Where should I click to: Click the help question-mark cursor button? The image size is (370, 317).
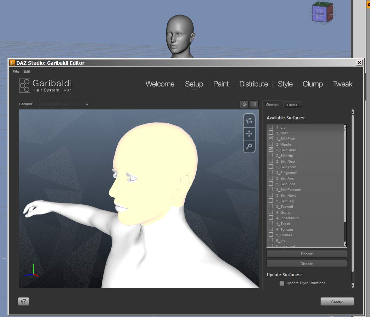point(23,301)
